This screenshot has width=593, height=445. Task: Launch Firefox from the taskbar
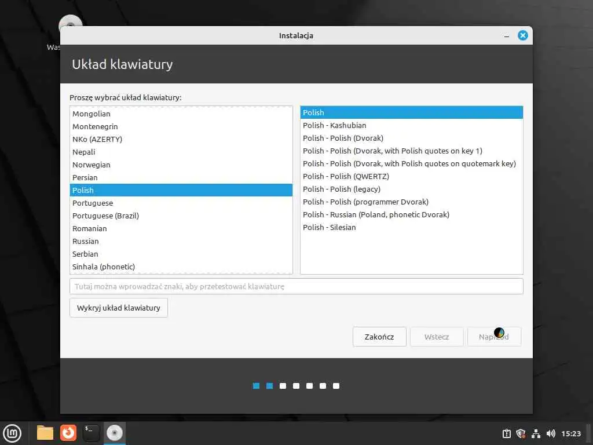(68, 433)
